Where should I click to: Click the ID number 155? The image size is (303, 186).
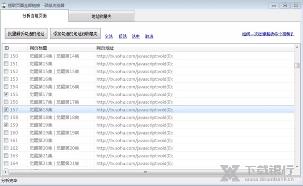(x=14, y=94)
